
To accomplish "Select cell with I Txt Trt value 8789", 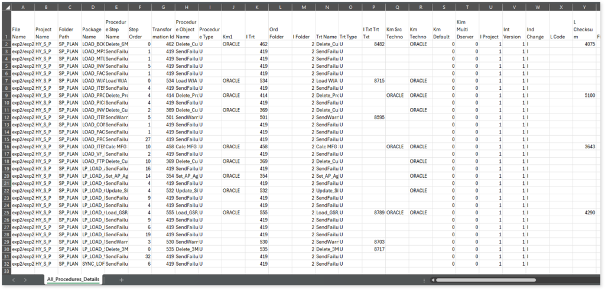I will coord(373,213).
